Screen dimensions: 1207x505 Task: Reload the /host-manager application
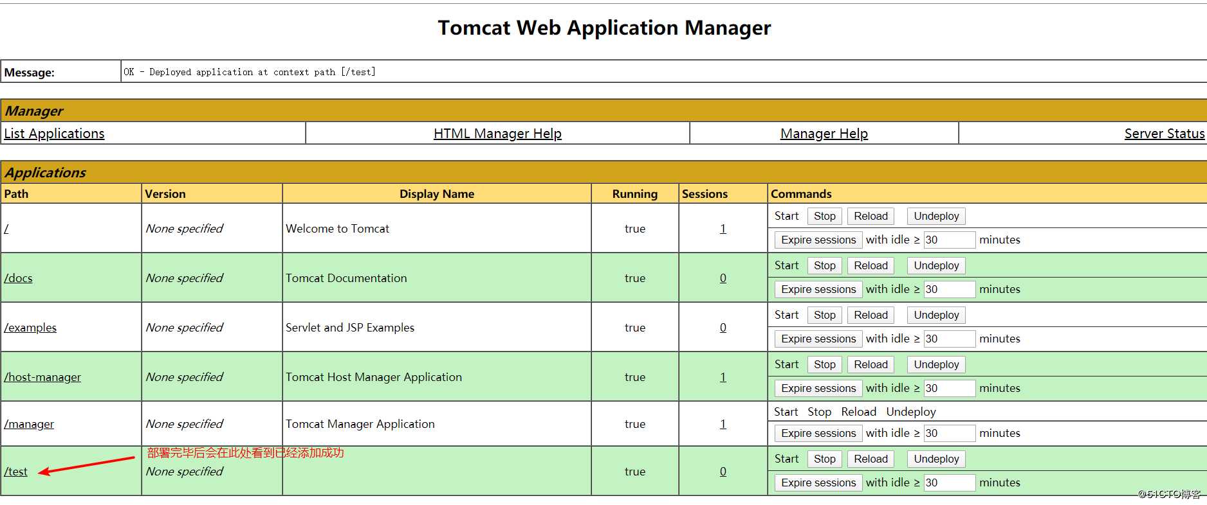[871, 365]
